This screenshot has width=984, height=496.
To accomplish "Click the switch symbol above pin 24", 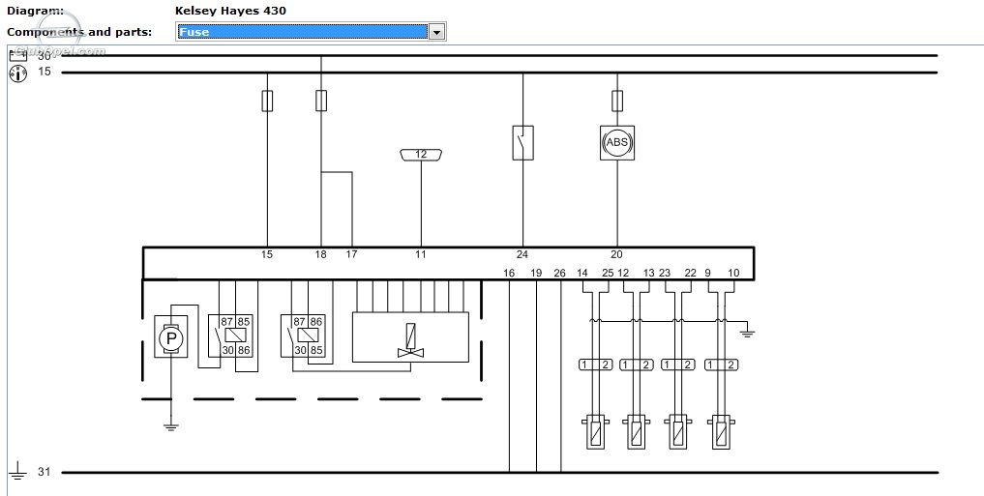I will coord(522,142).
